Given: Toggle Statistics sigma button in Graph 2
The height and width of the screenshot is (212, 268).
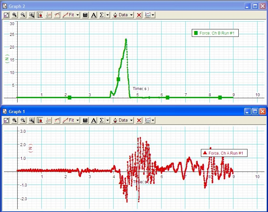Looking at the screenshot, I should pos(102,15).
